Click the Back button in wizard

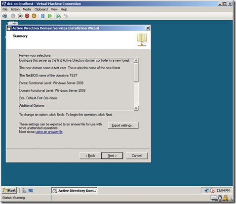[x=90, y=156]
